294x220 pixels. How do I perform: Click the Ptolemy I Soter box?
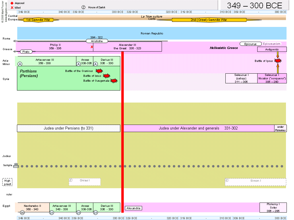273,207
